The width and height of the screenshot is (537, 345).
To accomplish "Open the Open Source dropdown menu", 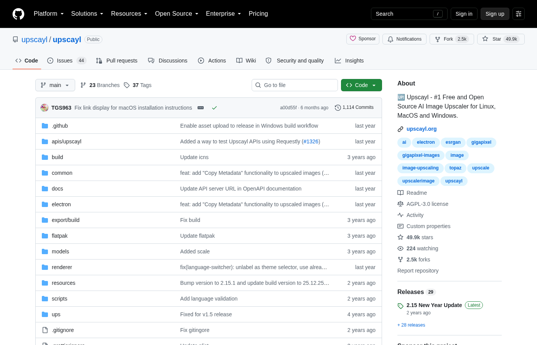I will [x=177, y=14].
